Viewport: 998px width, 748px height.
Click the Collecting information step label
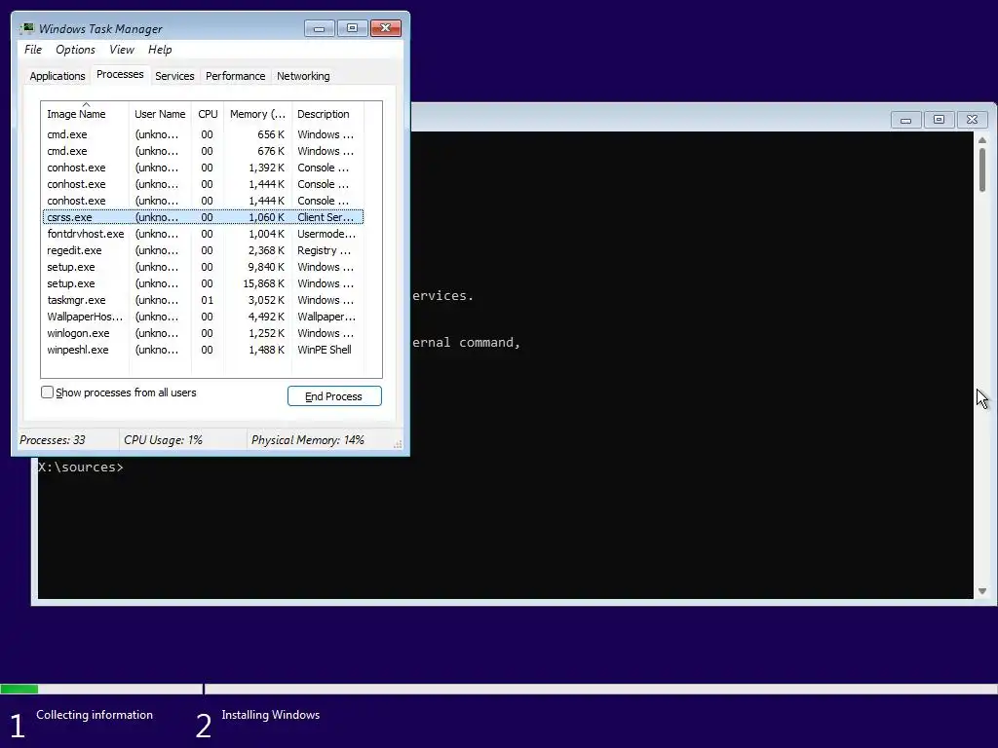click(x=95, y=715)
